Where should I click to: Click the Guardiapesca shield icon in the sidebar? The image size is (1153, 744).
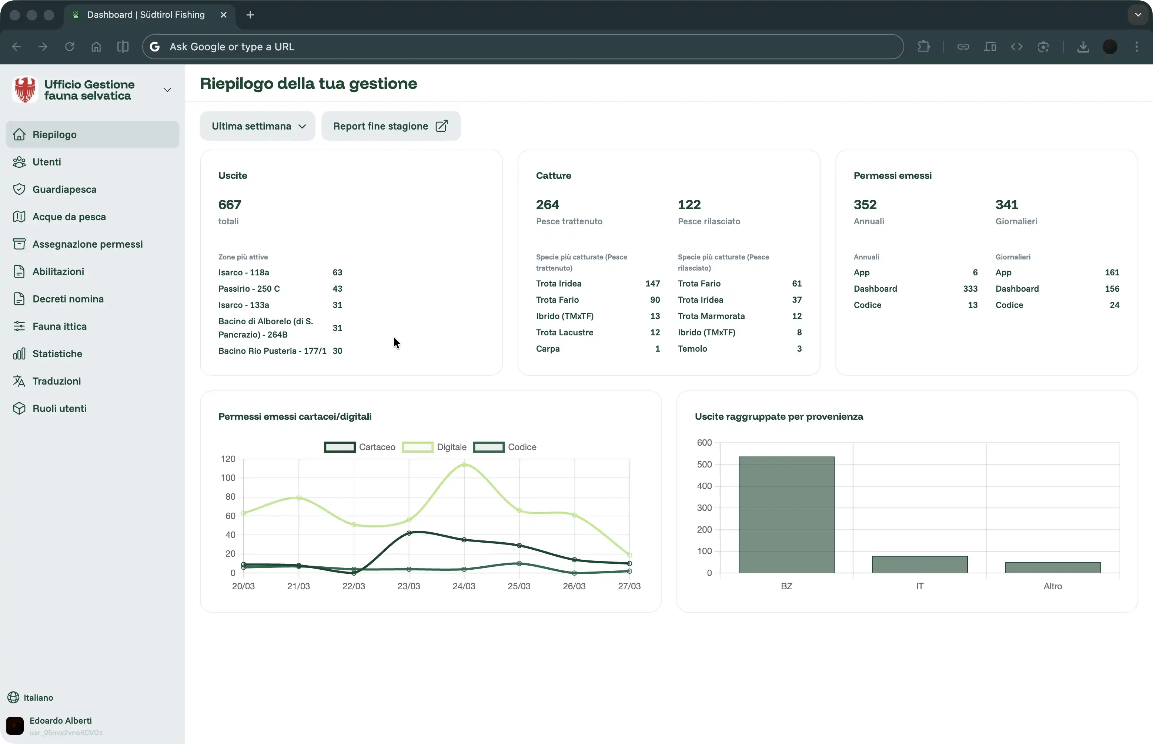pyautogui.click(x=19, y=190)
